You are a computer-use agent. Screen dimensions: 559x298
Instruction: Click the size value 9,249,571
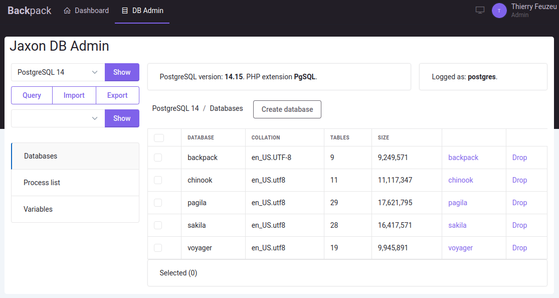coord(393,158)
